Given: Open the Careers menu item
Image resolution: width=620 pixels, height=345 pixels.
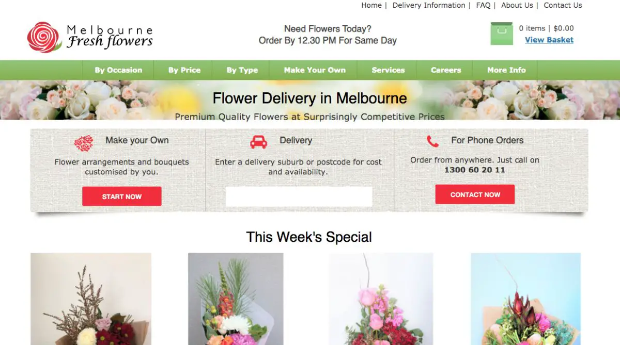Looking at the screenshot, I should (446, 70).
